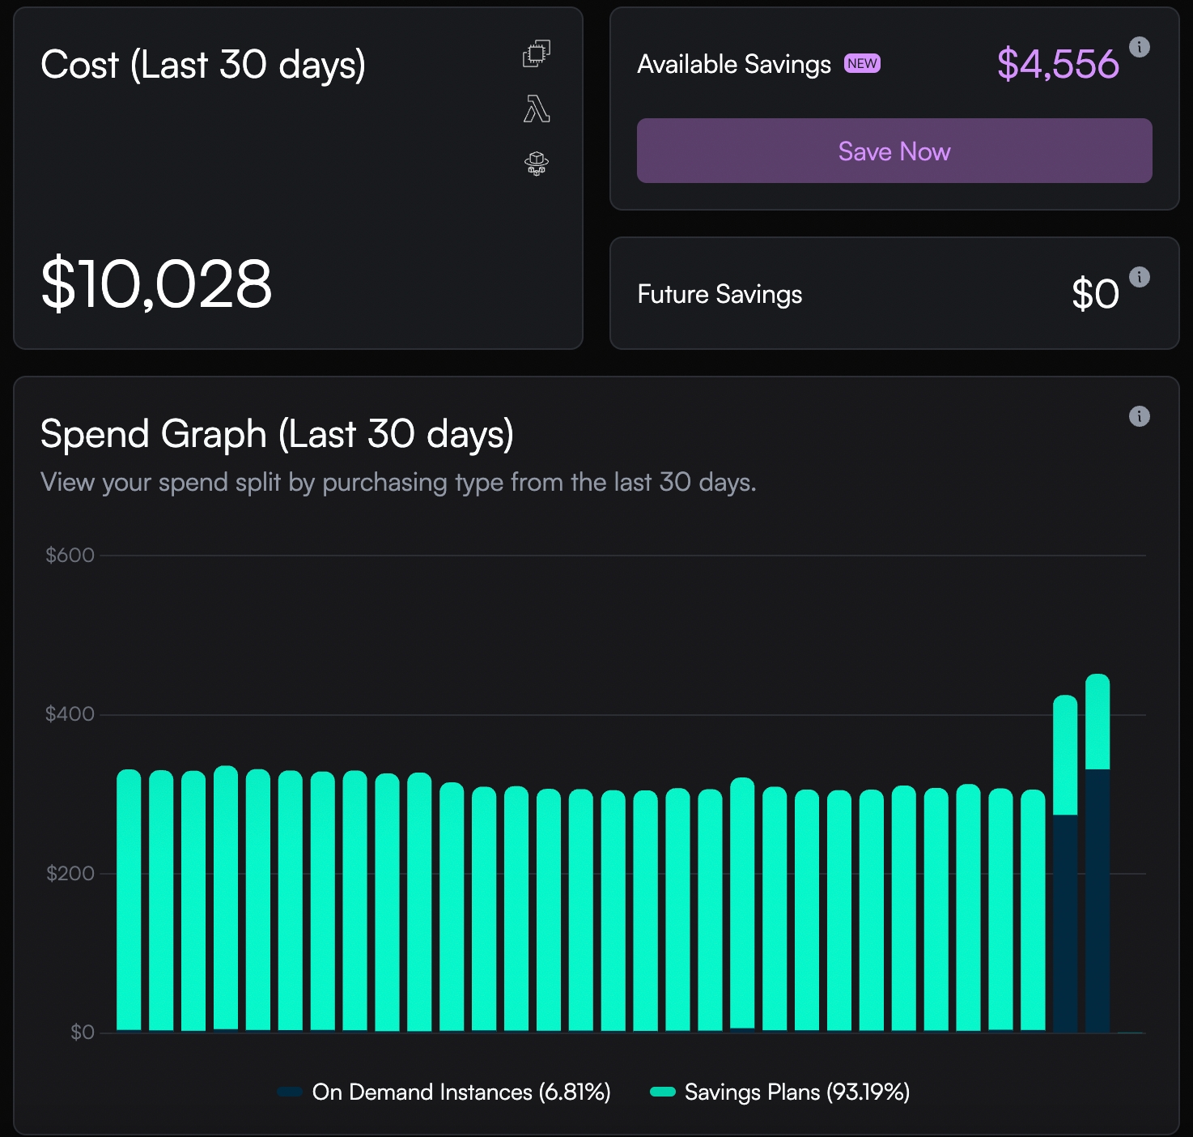This screenshot has height=1137, width=1193.
Task: Click the $10,028 total cost value
Action: point(156,283)
